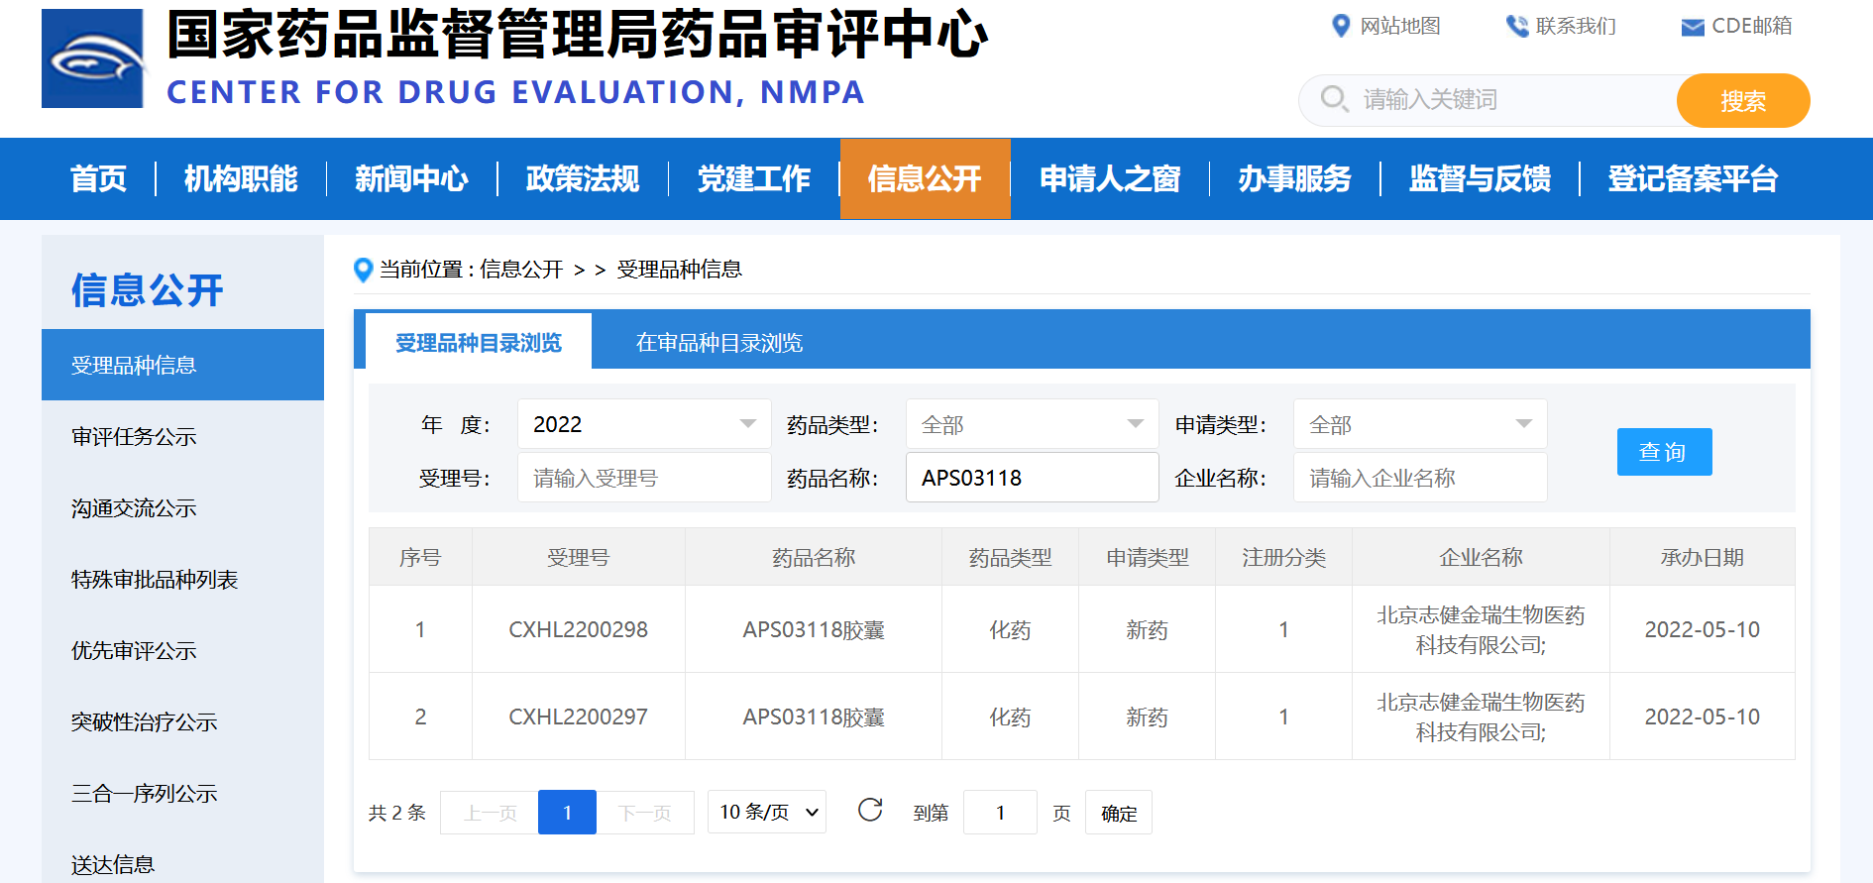The height and width of the screenshot is (883, 1873).
Task: Click APS03118胶囊 in row 2
Action: tap(814, 717)
